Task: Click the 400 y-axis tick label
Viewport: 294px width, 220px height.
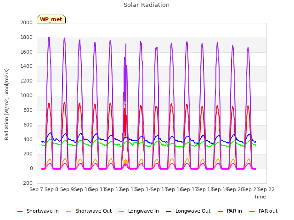Action: click(x=28, y=139)
